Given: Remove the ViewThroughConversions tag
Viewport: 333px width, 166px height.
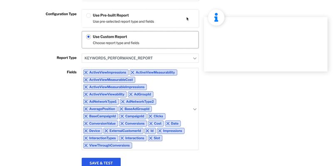Looking at the screenshot, I should 86,146.
